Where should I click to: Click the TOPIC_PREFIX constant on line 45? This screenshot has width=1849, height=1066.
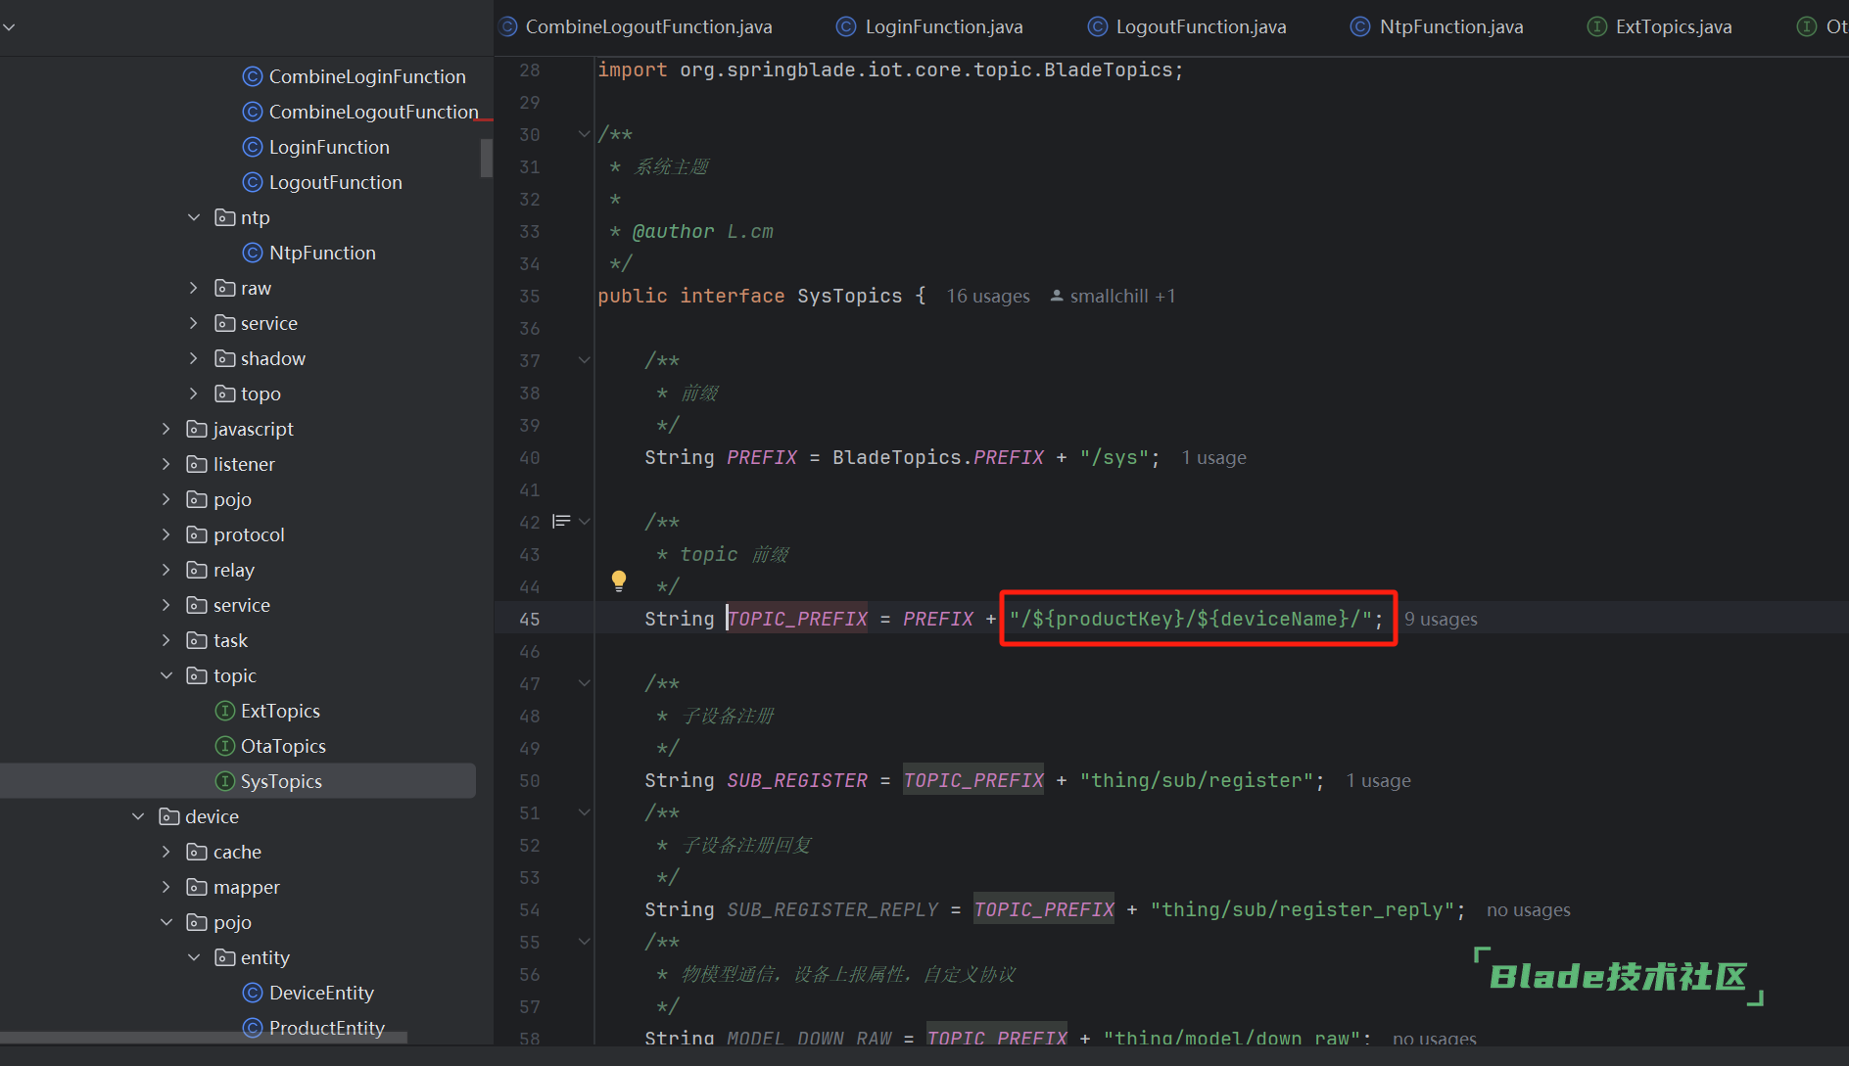[797, 619]
